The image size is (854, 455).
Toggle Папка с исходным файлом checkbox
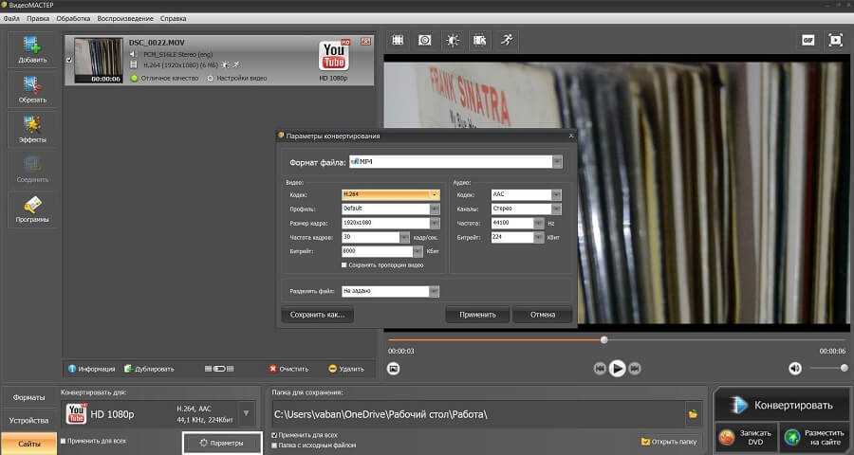click(x=275, y=444)
